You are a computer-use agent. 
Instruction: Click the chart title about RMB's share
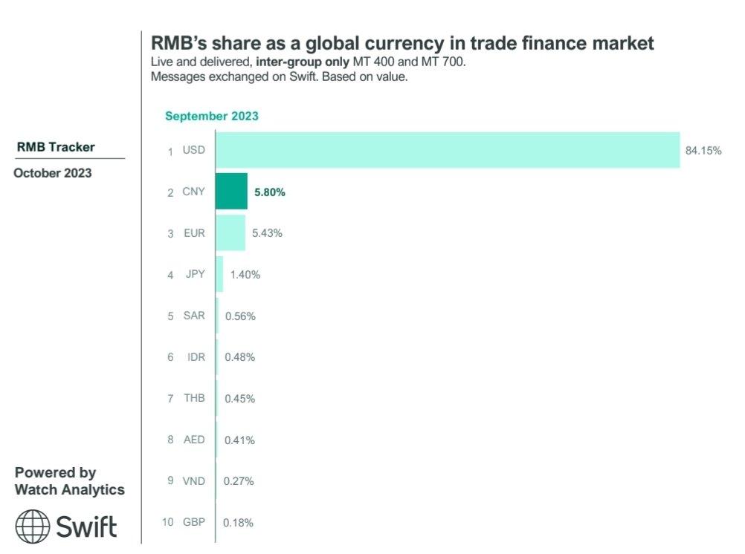[402, 43]
